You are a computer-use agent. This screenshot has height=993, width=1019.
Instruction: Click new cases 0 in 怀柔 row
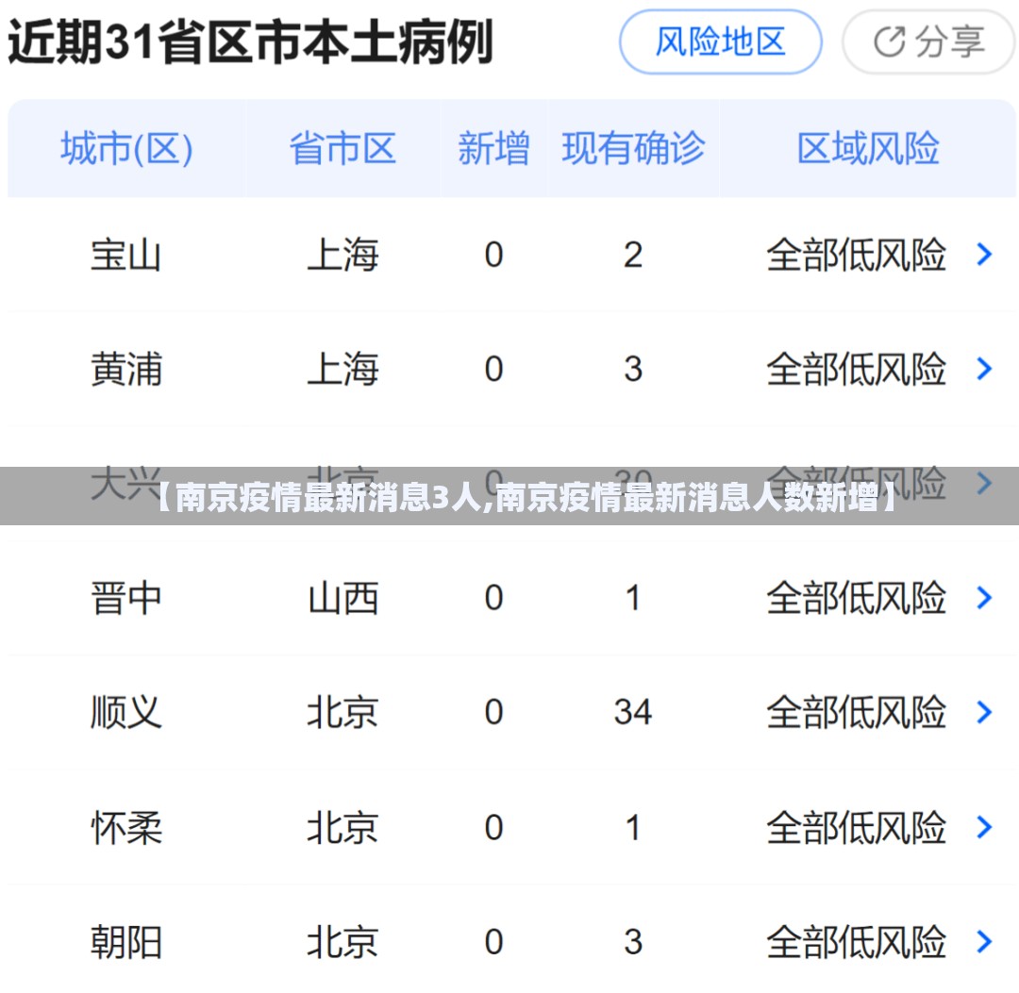(493, 827)
